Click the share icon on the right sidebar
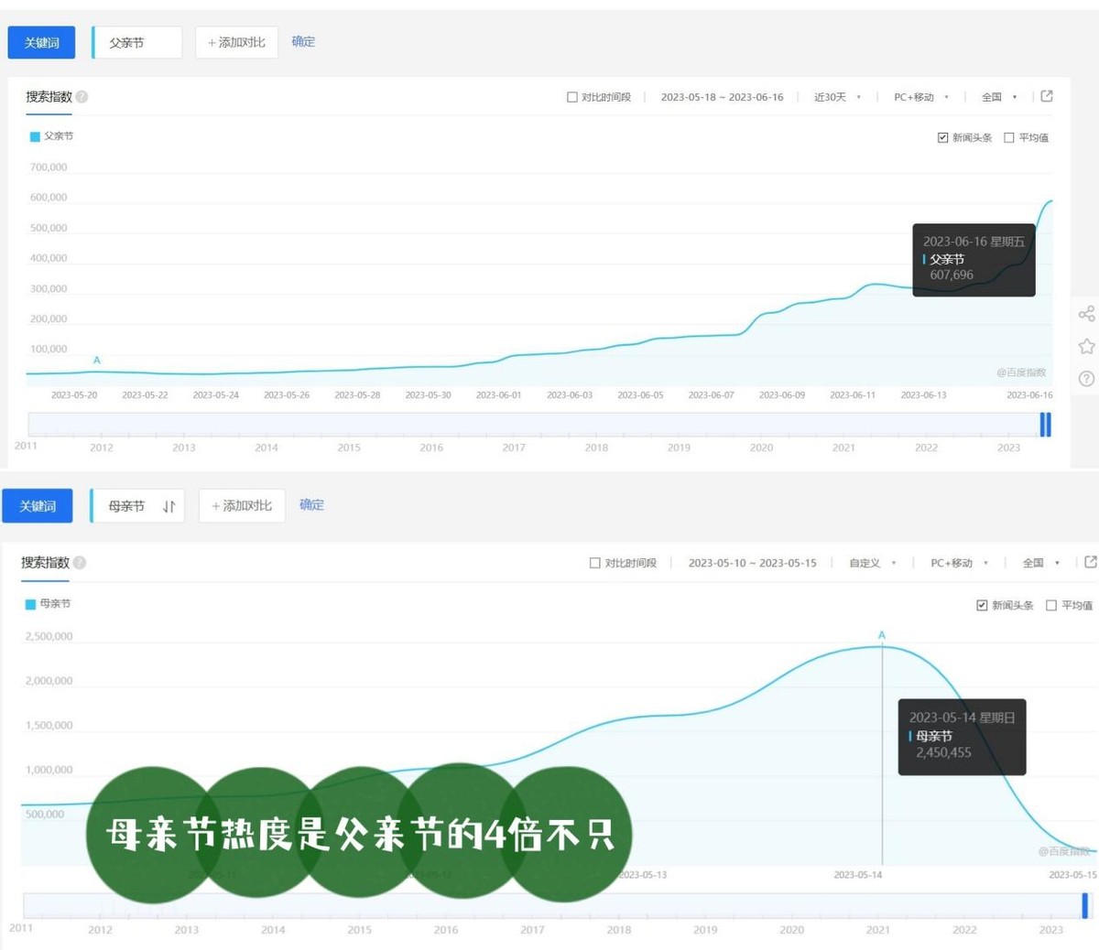The image size is (1099, 950). coord(1086,314)
